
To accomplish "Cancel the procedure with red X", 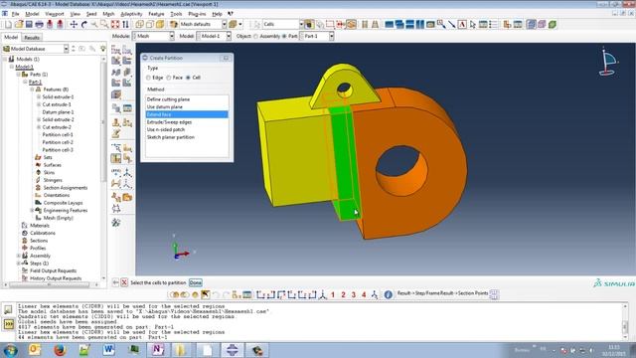I will (x=124, y=282).
